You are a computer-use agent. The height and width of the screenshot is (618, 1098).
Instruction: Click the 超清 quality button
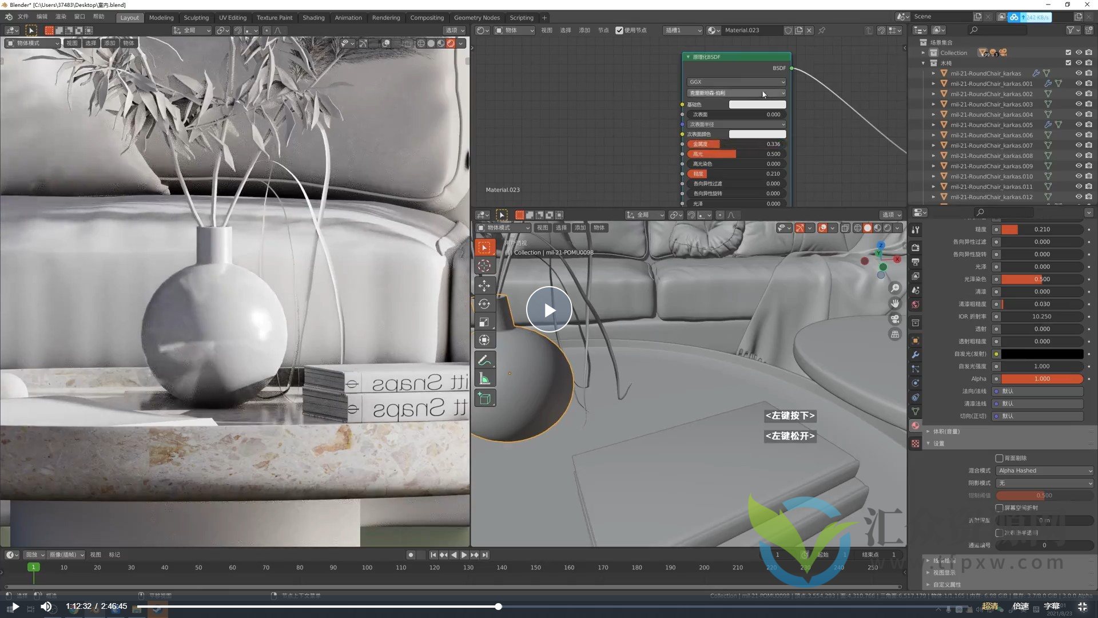(991, 606)
